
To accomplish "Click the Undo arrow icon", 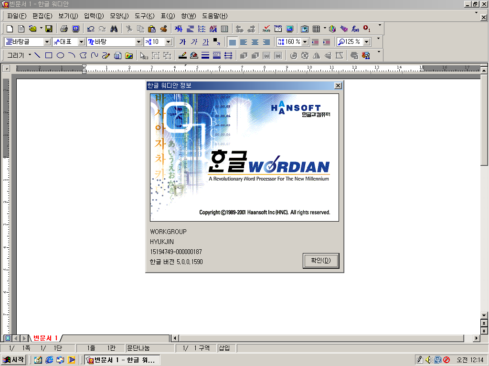I will click(91, 29).
